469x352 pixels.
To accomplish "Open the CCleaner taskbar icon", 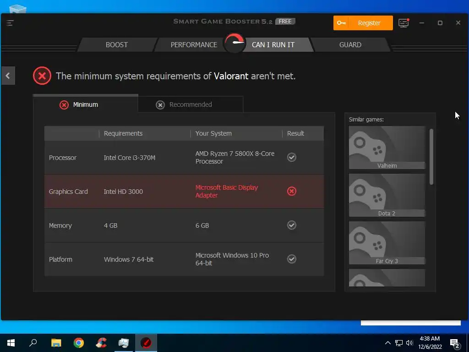I will coord(101,343).
